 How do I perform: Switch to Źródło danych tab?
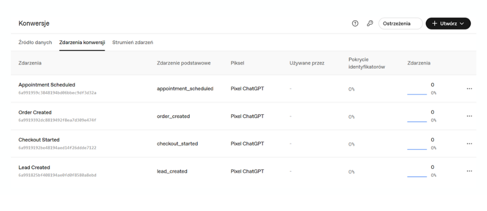pos(35,43)
